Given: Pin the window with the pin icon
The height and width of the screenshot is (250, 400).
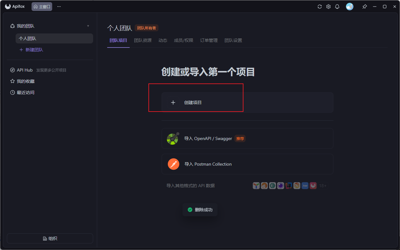Looking at the screenshot, I should tap(365, 7).
